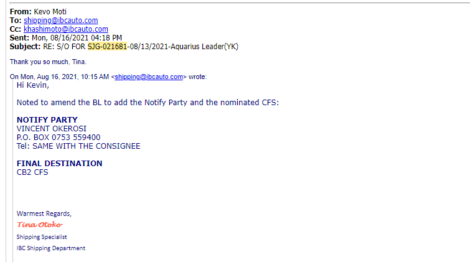Open khashimoto@ibcauto.com link in Cc field

click(x=66, y=29)
